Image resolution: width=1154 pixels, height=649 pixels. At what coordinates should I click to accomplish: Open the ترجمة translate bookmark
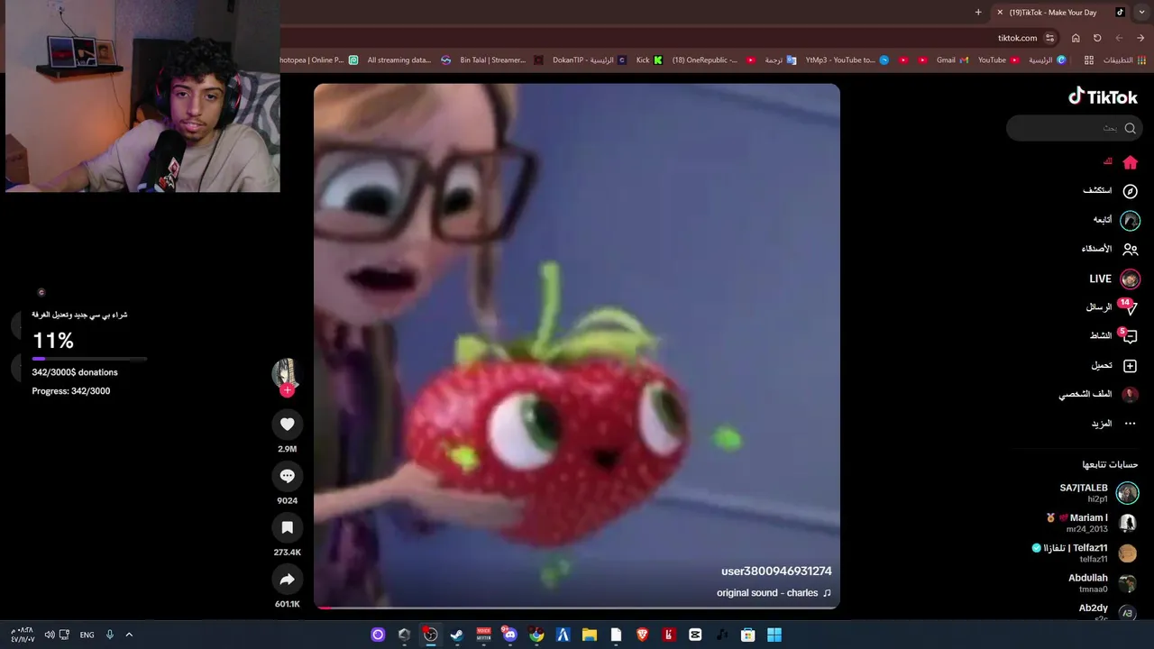[x=781, y=60]
